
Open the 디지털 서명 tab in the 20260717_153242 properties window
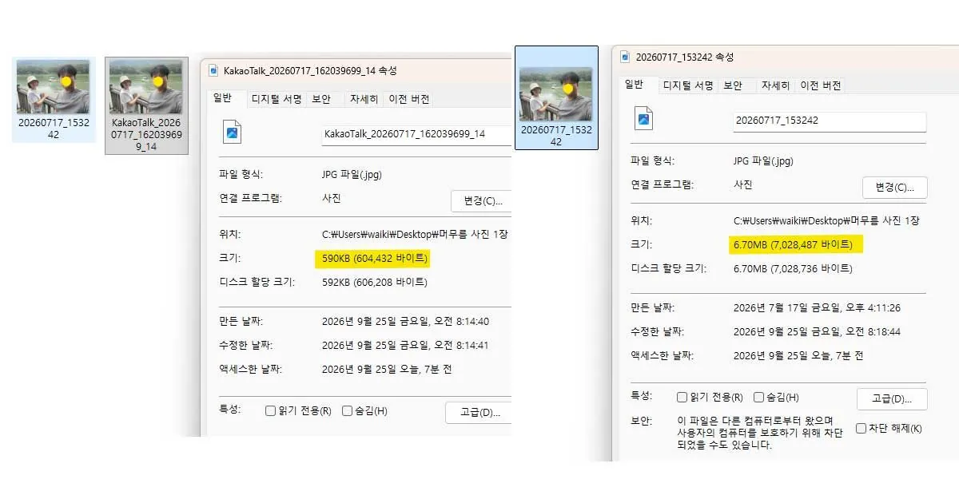tap(688, 85)
